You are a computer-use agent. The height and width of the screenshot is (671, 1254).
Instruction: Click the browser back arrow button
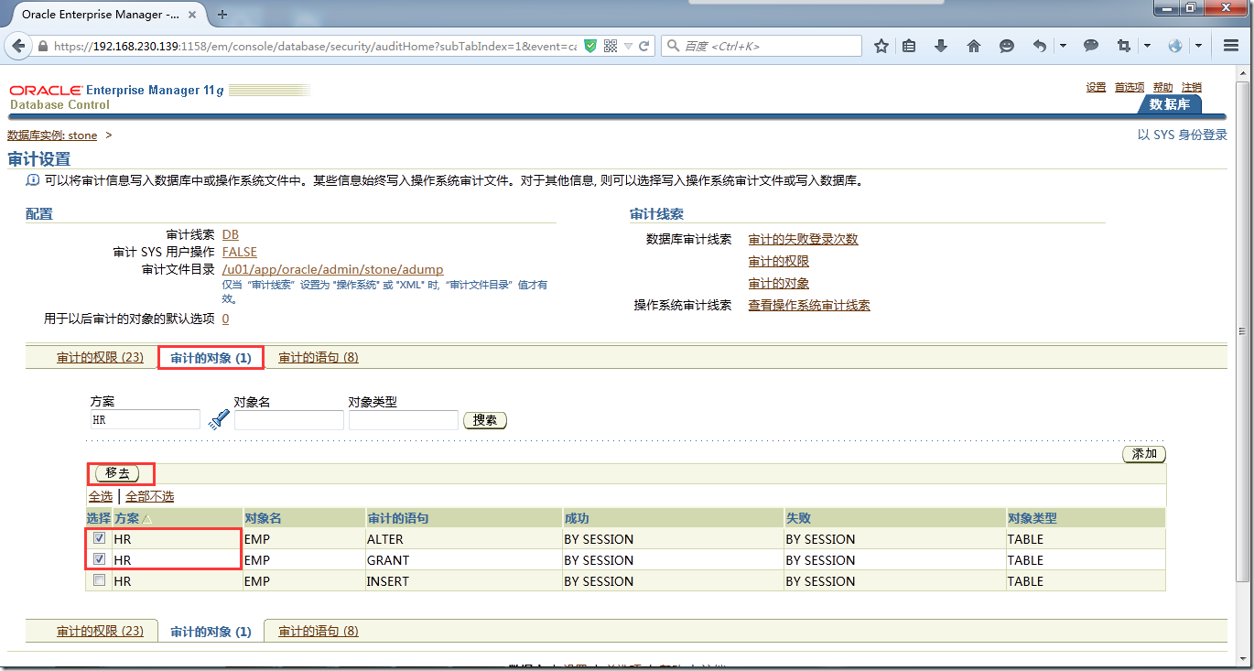pos(18,46)
